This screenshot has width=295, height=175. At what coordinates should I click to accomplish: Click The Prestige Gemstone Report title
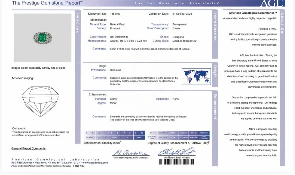[47, 3]
